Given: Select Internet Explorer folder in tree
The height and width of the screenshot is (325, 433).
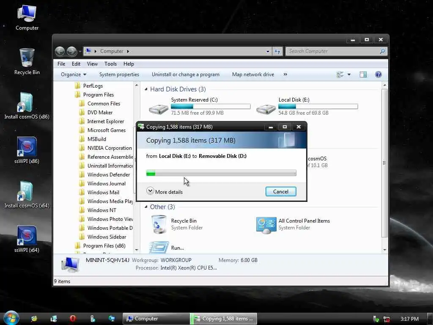Looking at the screenshot, I should click(105, 121).
